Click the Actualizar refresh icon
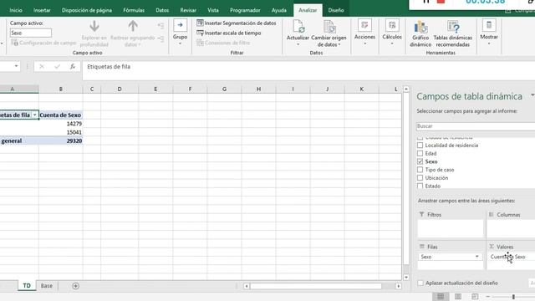The height and width of the screenshot is (301, 535). tap(298, 26)
